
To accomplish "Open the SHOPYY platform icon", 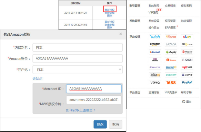I will (187, 75).
